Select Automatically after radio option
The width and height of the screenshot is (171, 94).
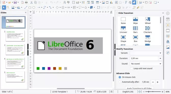tap(120, 82)
